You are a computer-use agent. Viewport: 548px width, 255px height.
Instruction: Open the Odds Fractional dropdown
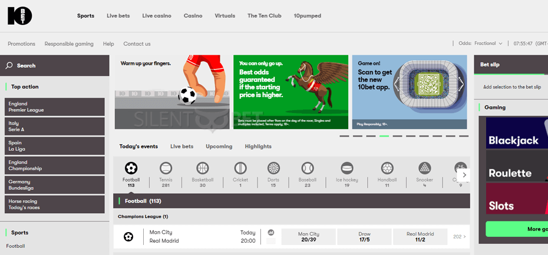pos(481,44)
